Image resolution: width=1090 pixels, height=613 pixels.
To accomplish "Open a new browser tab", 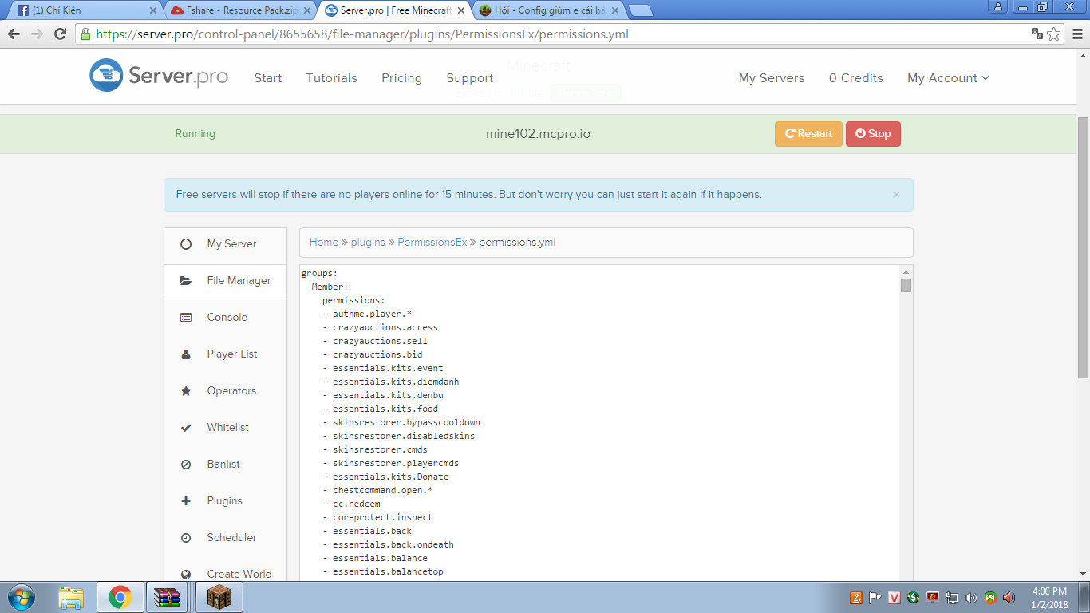I will click(641, 10).
